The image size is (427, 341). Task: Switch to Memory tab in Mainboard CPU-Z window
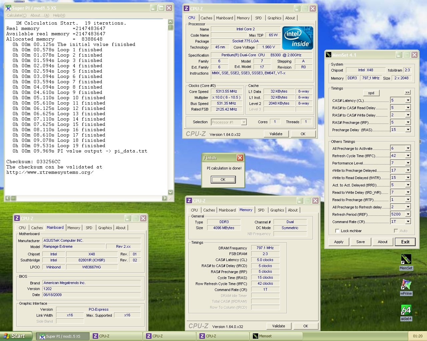click(x=74, y=228)
